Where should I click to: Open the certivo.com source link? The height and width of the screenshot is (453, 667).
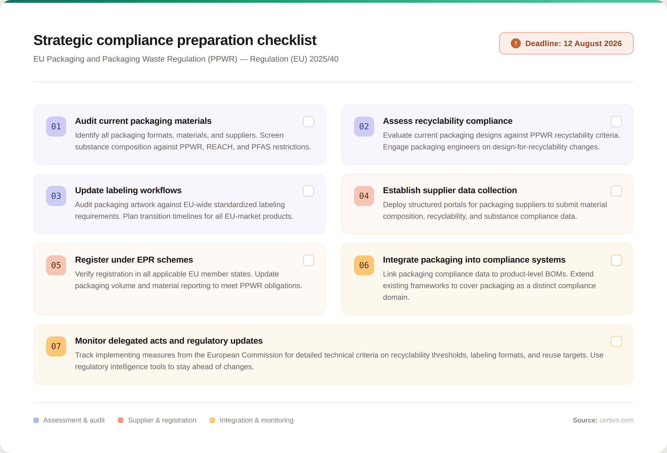pos(616,420)
